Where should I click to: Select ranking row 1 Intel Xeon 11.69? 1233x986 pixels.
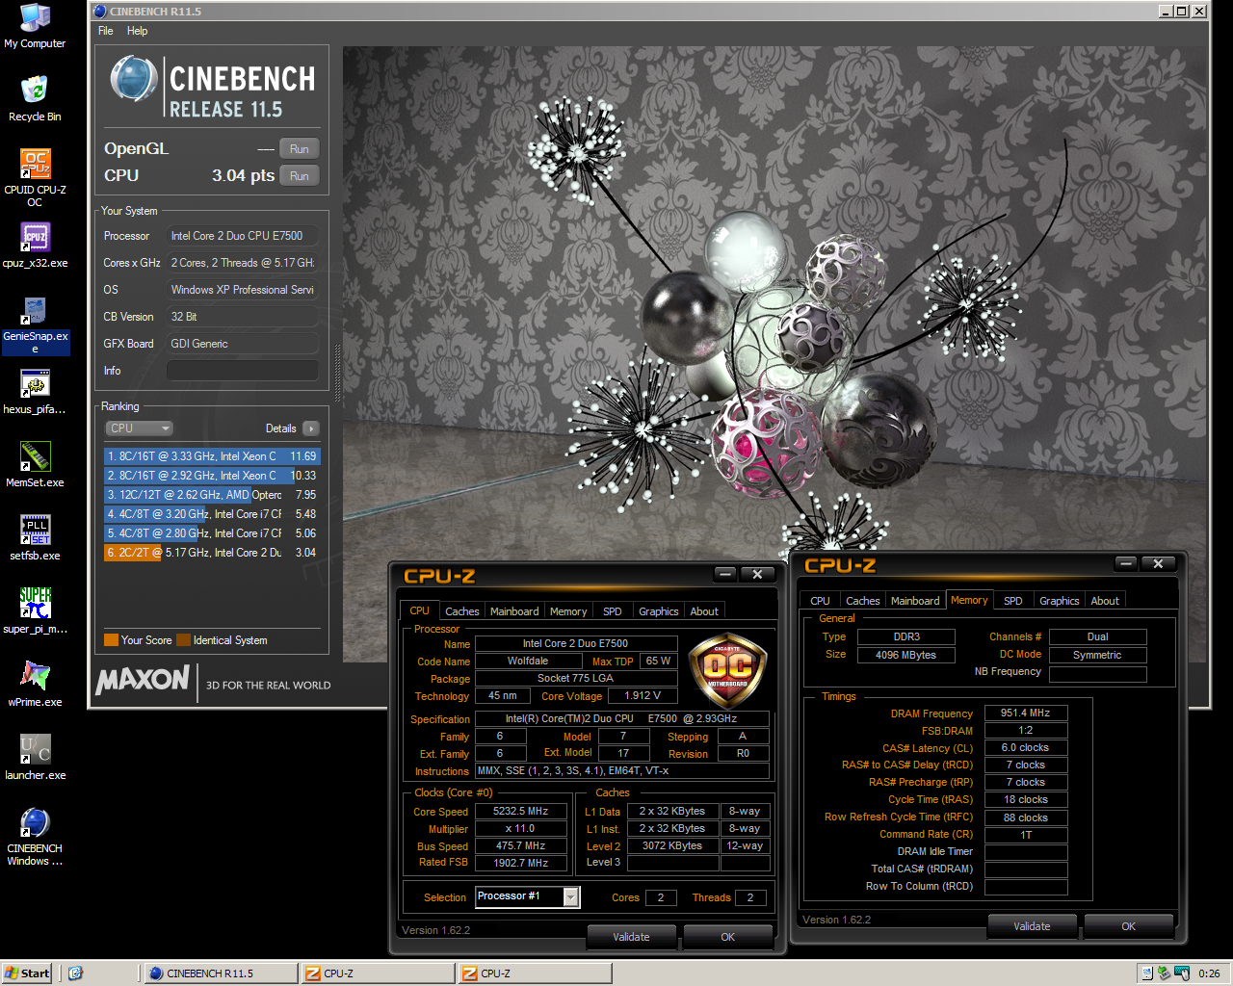(211, 456)
